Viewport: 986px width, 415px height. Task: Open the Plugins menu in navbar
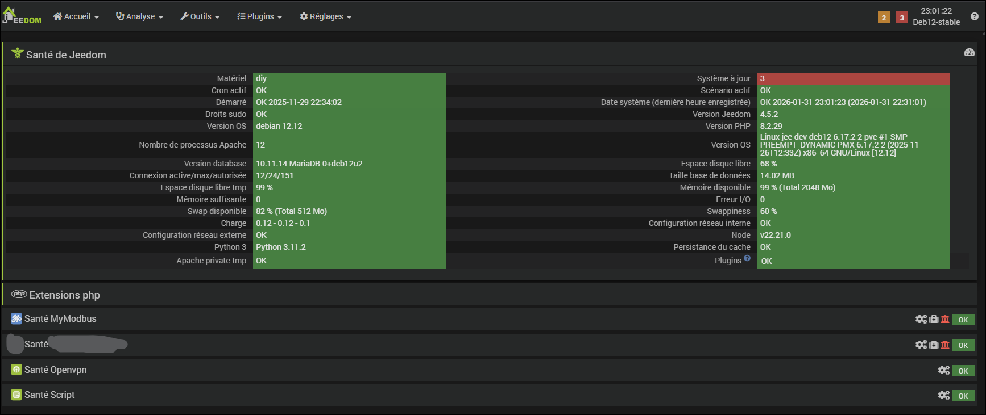[x=260, y=16]
